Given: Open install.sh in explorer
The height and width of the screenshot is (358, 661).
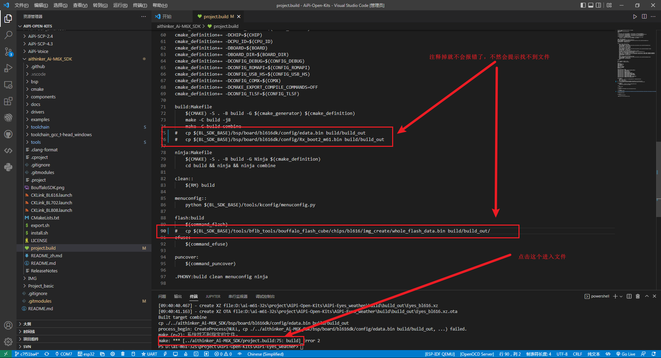Looking at the screenshot, I should click(x=39, y=233).
